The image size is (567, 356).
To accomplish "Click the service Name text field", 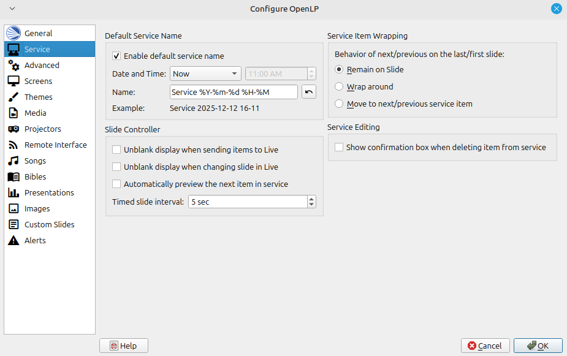I will pyautogui.click(x=233, y=92).
